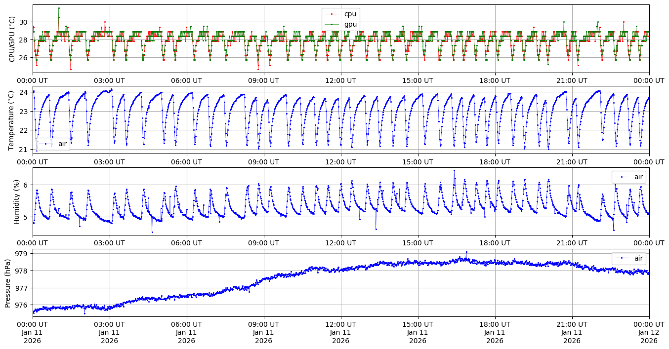Click the 09:00 UT tick under the CPU/GPU plot
The height and width of the screenshot is (349, 669).
pyautogui.click(x=263, y=80)
